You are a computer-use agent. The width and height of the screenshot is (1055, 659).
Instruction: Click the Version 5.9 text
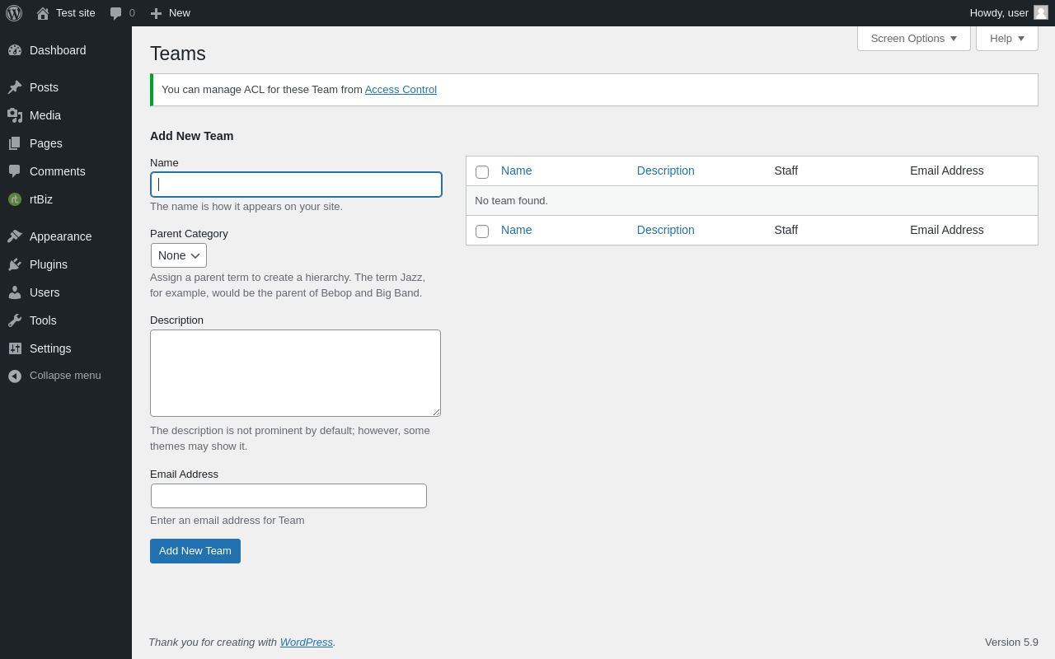(x=1011, y=643)
